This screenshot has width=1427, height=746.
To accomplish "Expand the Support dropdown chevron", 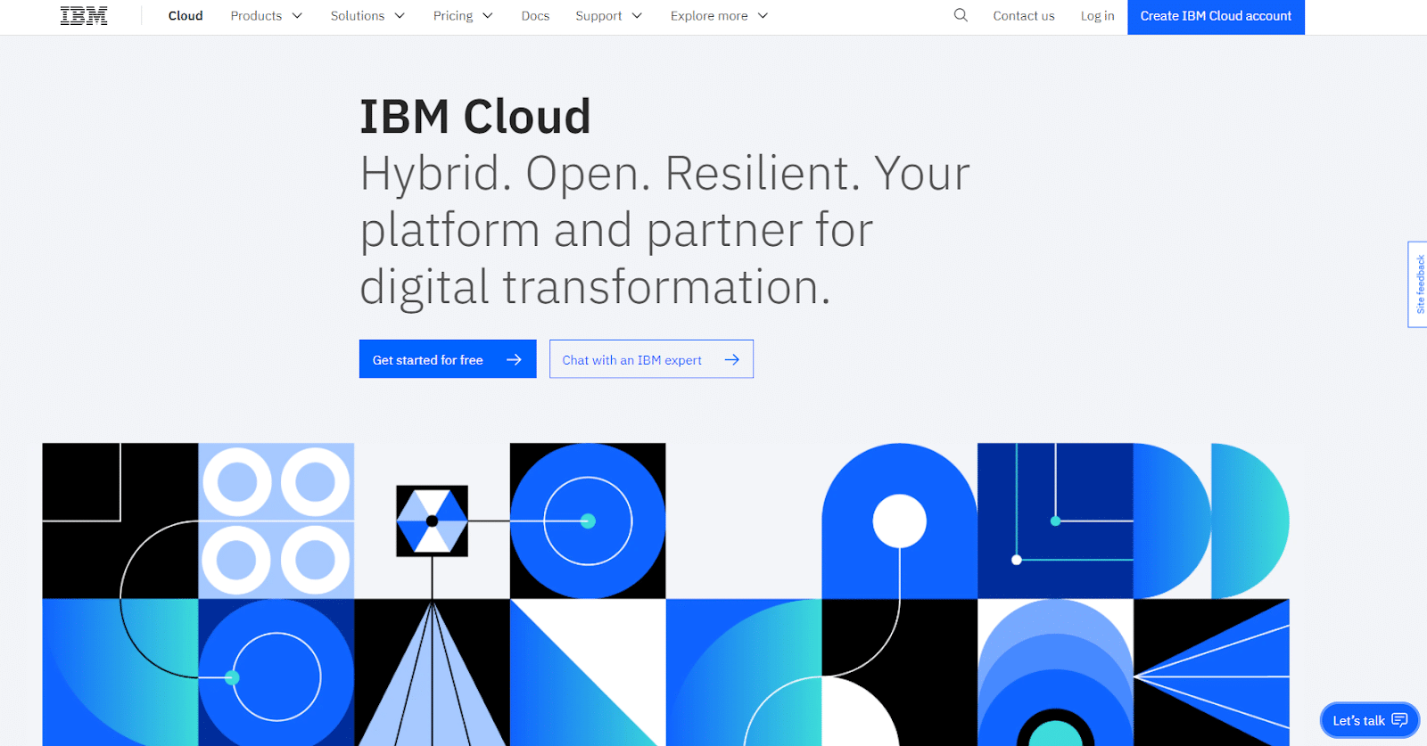I will tap(637, 16).
